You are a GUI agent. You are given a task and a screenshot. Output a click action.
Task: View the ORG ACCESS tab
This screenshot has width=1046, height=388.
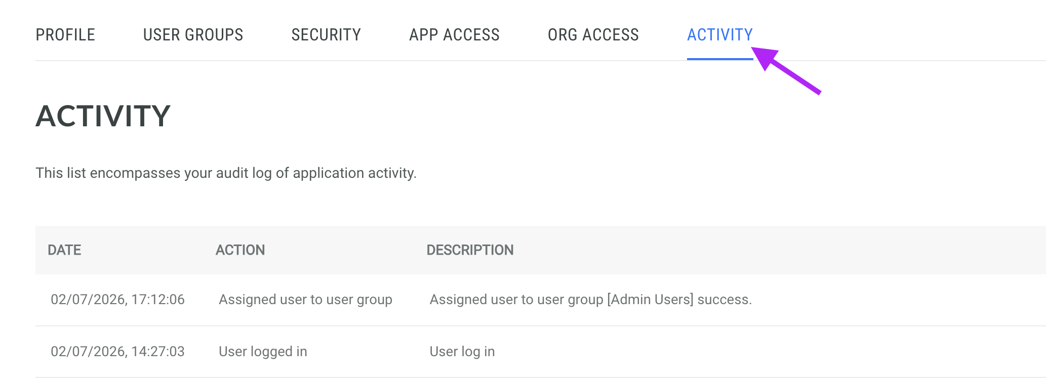(x=593, y=35)
